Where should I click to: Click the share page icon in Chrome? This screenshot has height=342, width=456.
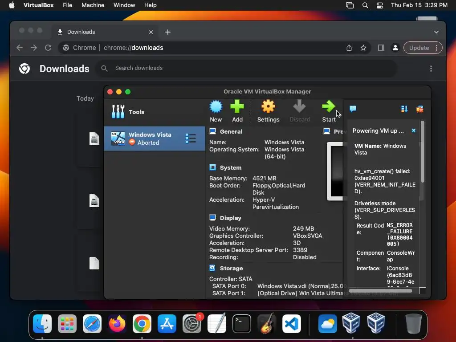349,48
